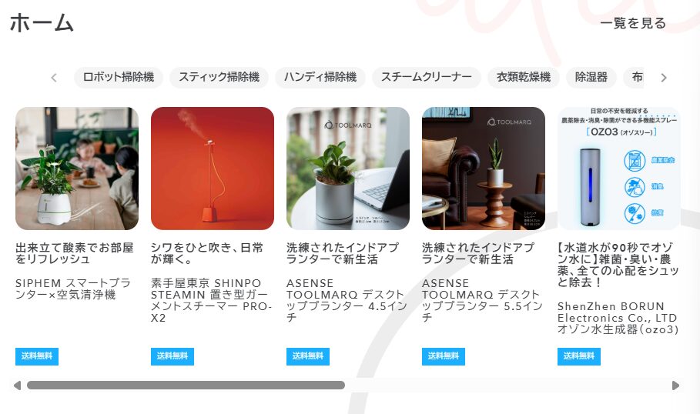Screen dimensions: 700x414
Task: Choose the ハンディ掃除機 category
Action: pyautogui.click(x=320, y=77)
